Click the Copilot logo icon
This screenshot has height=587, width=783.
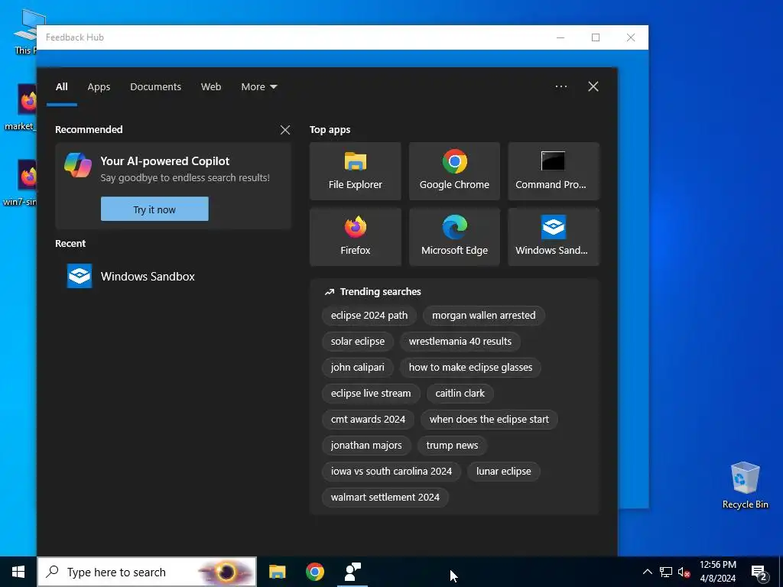coord(78,165)
